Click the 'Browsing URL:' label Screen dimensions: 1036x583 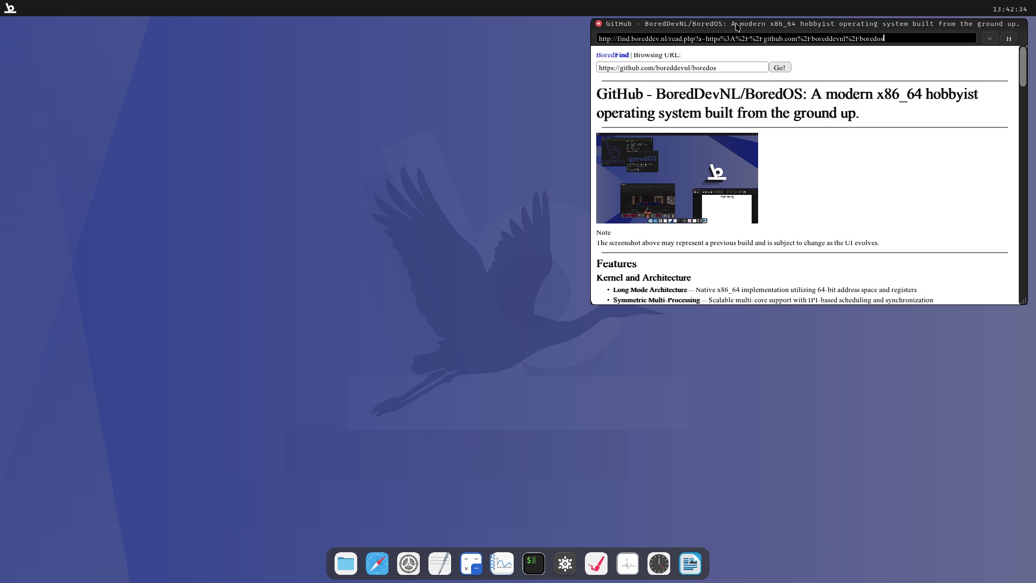click(x=657, y=55)
